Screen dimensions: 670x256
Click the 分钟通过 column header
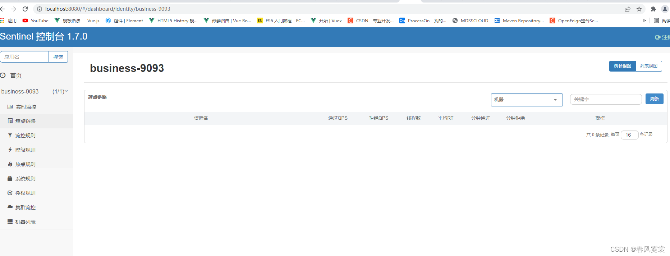[481, 118]
